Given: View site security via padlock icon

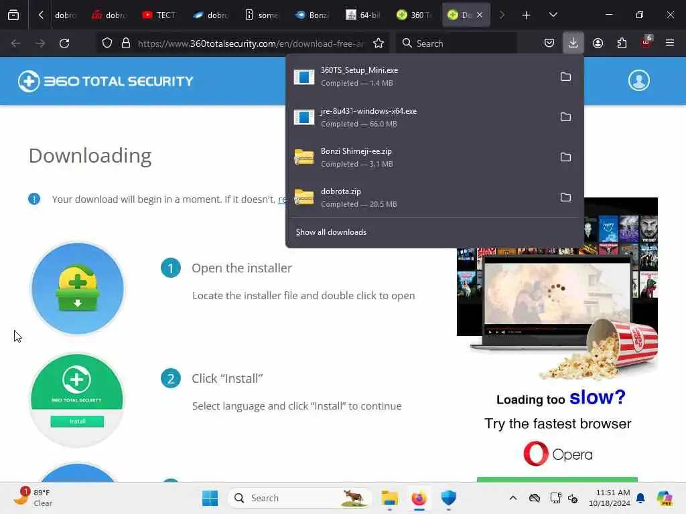Looking at the screenshot, I should (x=126, y=44).
